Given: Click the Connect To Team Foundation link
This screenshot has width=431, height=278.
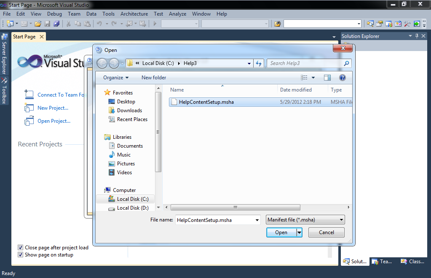Looking at the screenshot, I should (61, 94).
